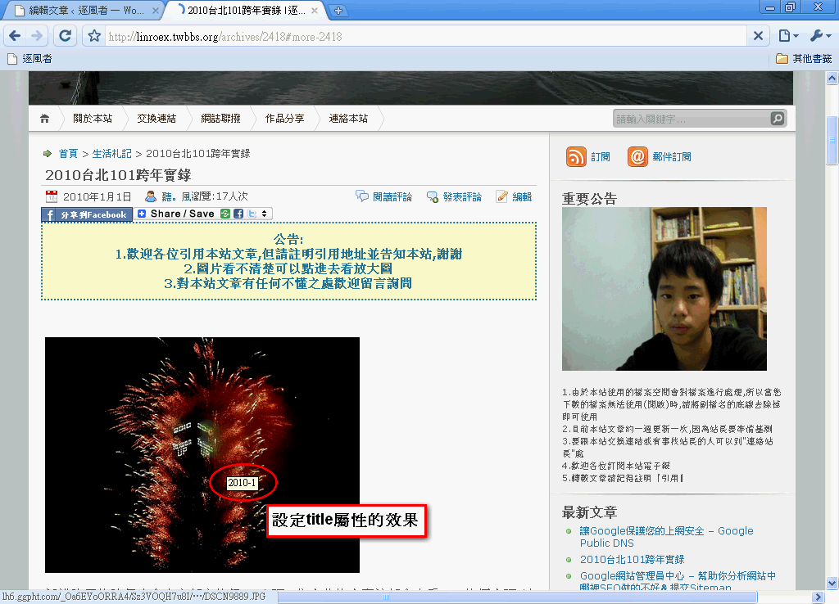839x604 pixels.
Task: Click the Share / Save button
Action: [203, 214]
